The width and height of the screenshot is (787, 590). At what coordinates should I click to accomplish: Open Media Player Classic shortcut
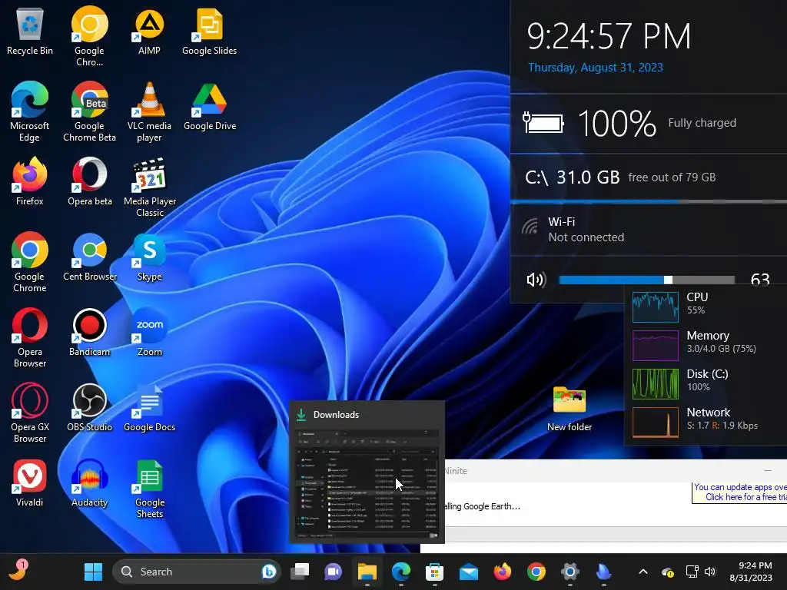coord(149,187)
